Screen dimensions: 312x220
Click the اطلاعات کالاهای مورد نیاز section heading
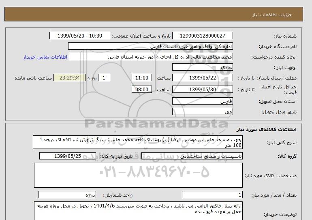(267, 130)
